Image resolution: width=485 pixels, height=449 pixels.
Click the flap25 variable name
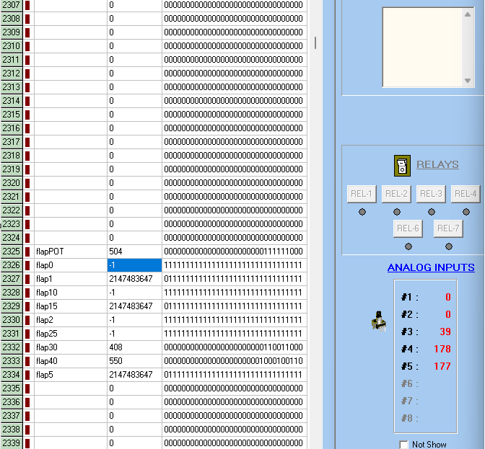tap(47, 334)
